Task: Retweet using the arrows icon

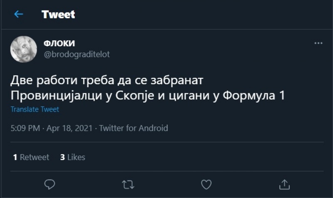Action: coord(128,184)
